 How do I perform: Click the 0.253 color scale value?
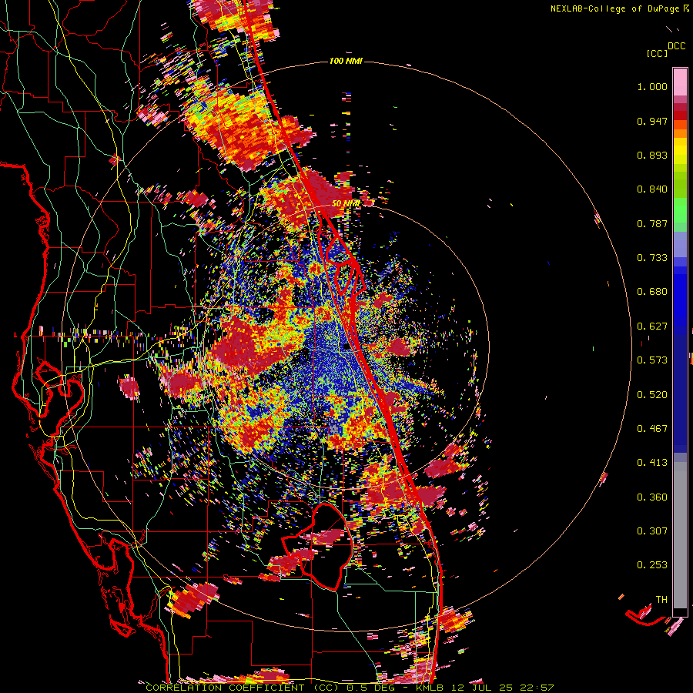click(x=652, y=565)
